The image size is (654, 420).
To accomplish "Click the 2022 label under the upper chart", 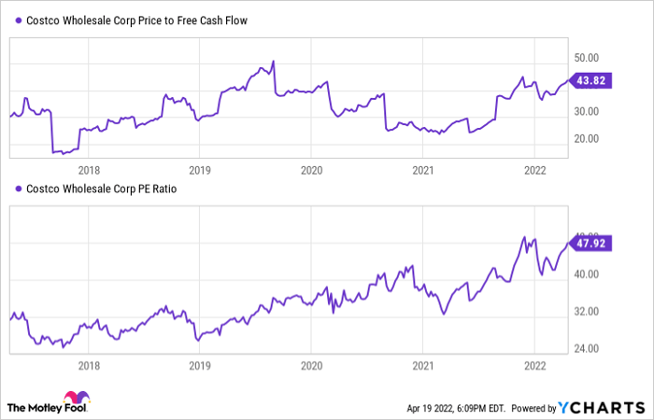I will click(x=533, y=170).
